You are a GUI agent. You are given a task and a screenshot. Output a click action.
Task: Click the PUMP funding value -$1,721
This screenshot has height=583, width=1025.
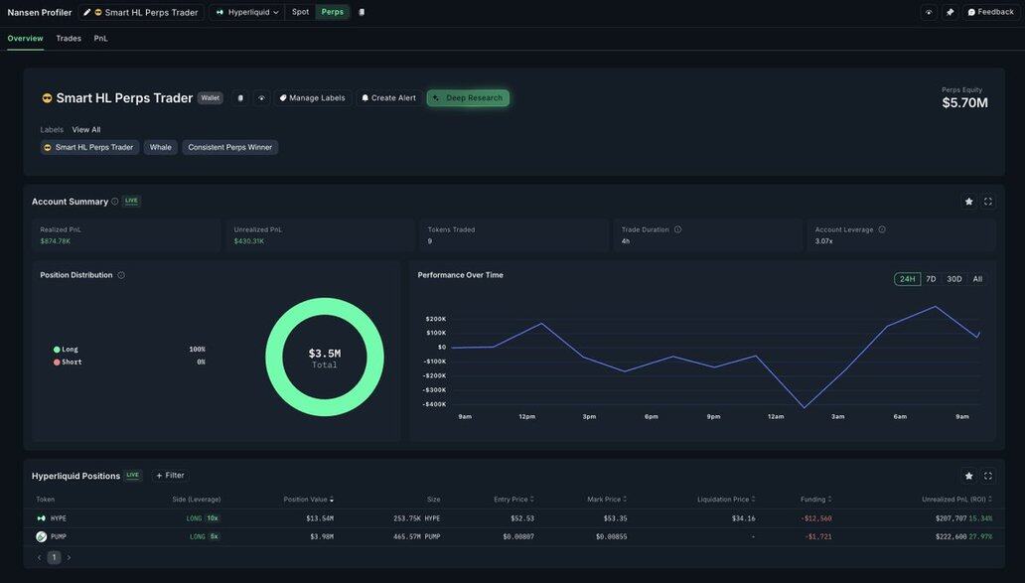818,536
